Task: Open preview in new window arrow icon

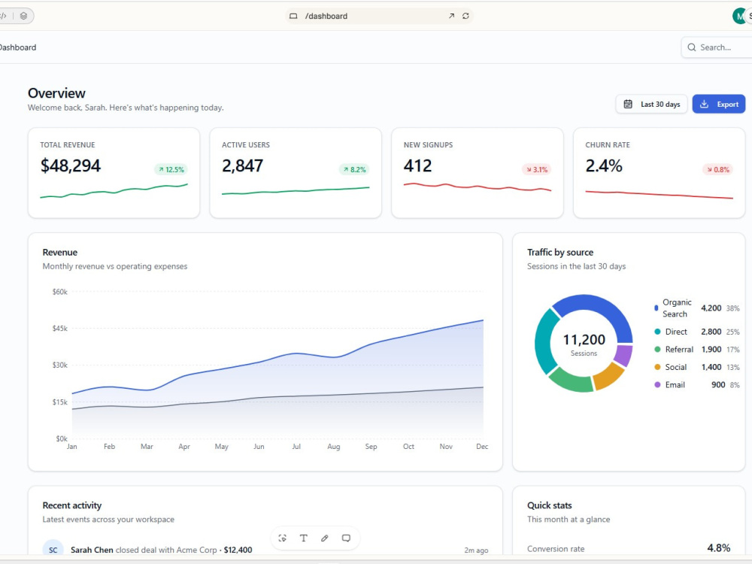Action: (x=451, y=16)
